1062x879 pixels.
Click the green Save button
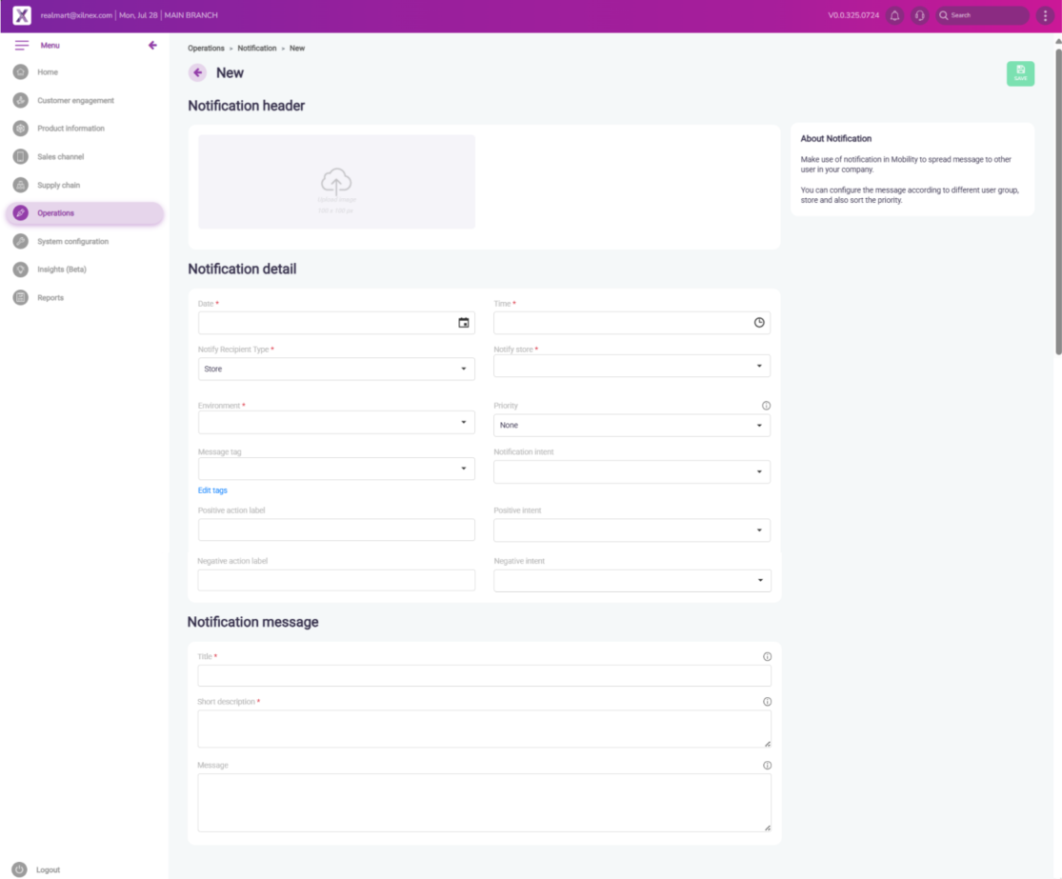click(x=1020, y=74)
